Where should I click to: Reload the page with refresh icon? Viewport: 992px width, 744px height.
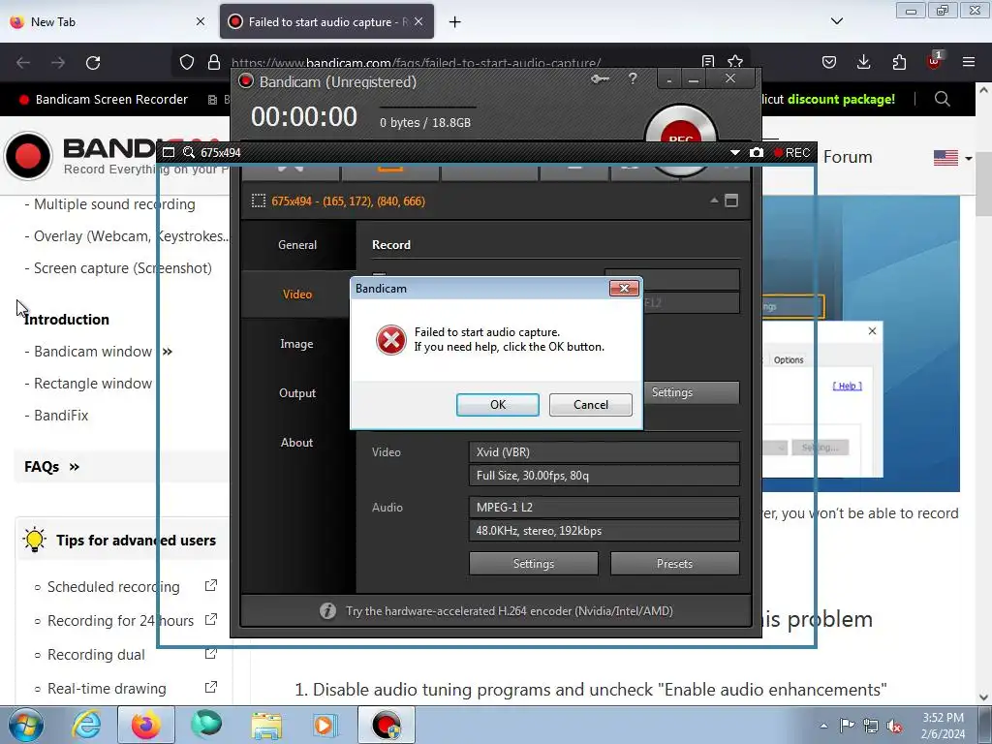pyautogui.click(x=93, y=63)
